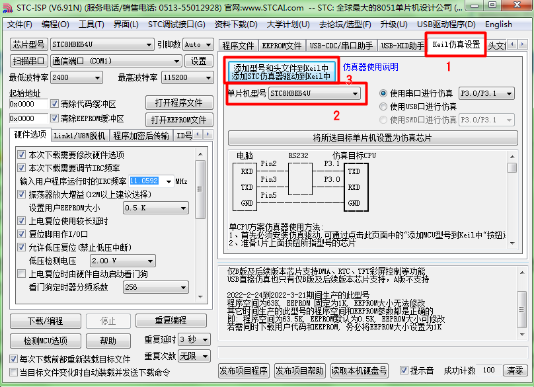
Task: Toggle 允许低压复位 checkbox
Action: (21, 247)
